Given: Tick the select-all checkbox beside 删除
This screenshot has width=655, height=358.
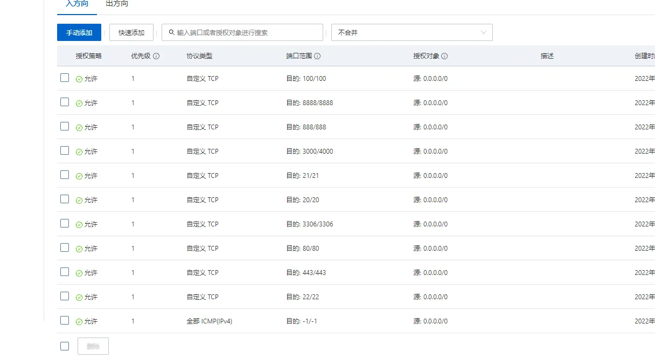Looking at the screenshot, I should (x=65, y=346).
